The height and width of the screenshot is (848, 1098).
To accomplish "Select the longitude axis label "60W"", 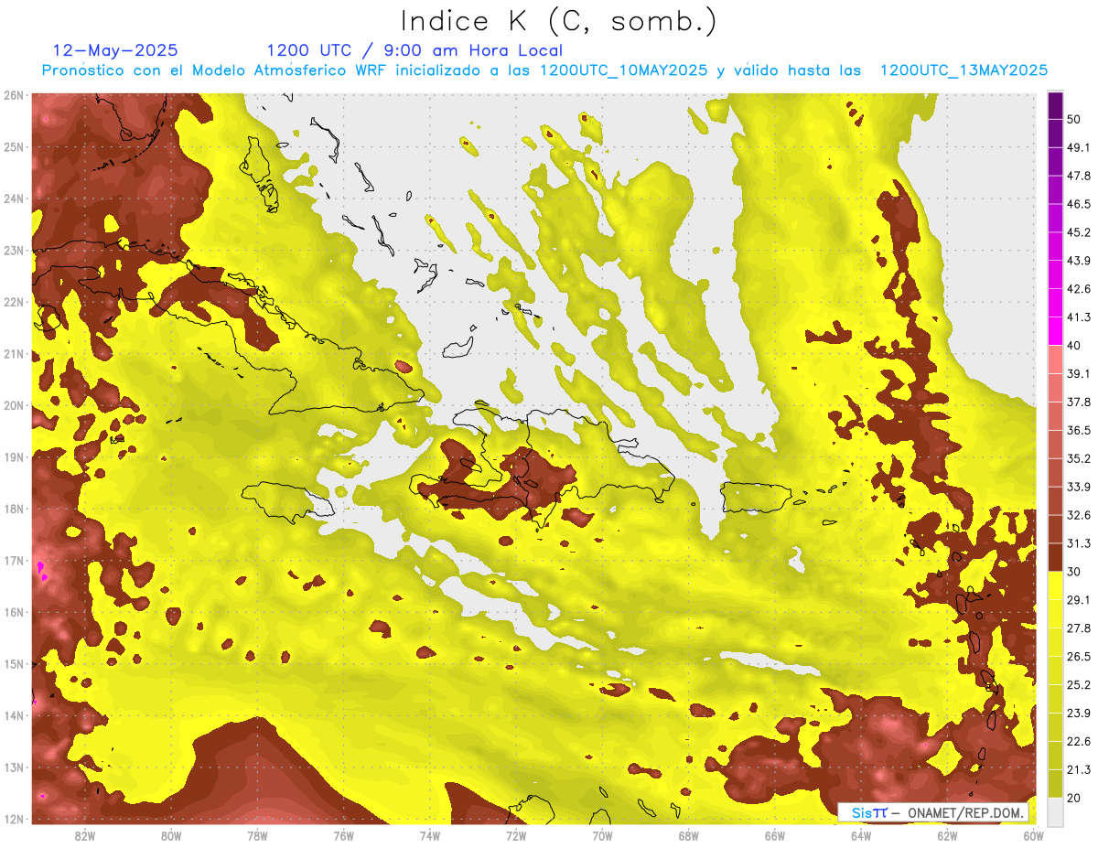I will pos(1033,835).
